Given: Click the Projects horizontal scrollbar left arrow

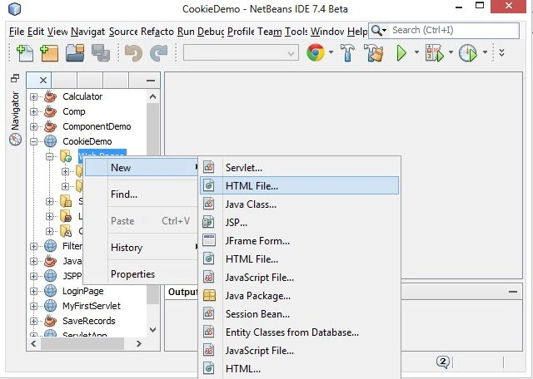Looking at the screenshot, I should click(33, 344).
